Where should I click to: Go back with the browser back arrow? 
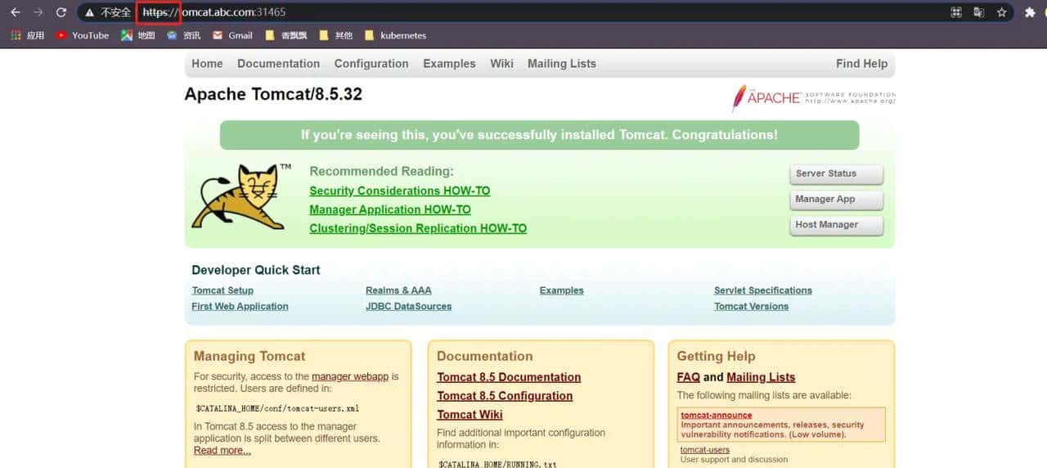tap(15, 12)
